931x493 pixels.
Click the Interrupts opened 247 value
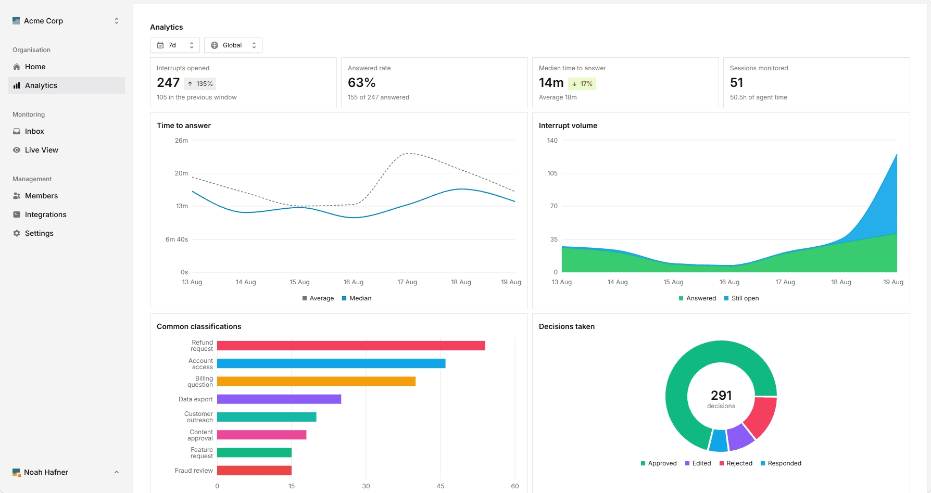click(168, 83)
